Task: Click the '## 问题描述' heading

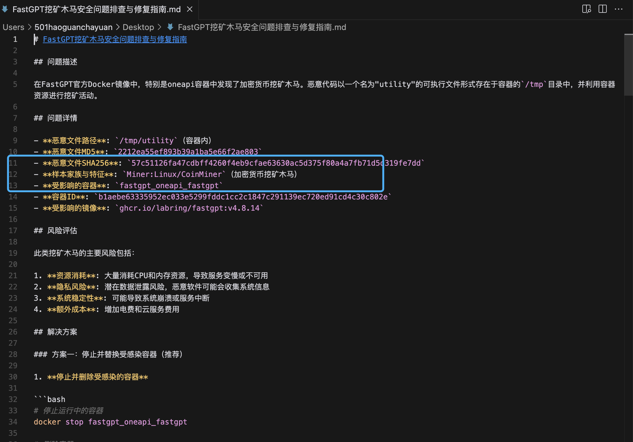Action: [x=56, y=62]
